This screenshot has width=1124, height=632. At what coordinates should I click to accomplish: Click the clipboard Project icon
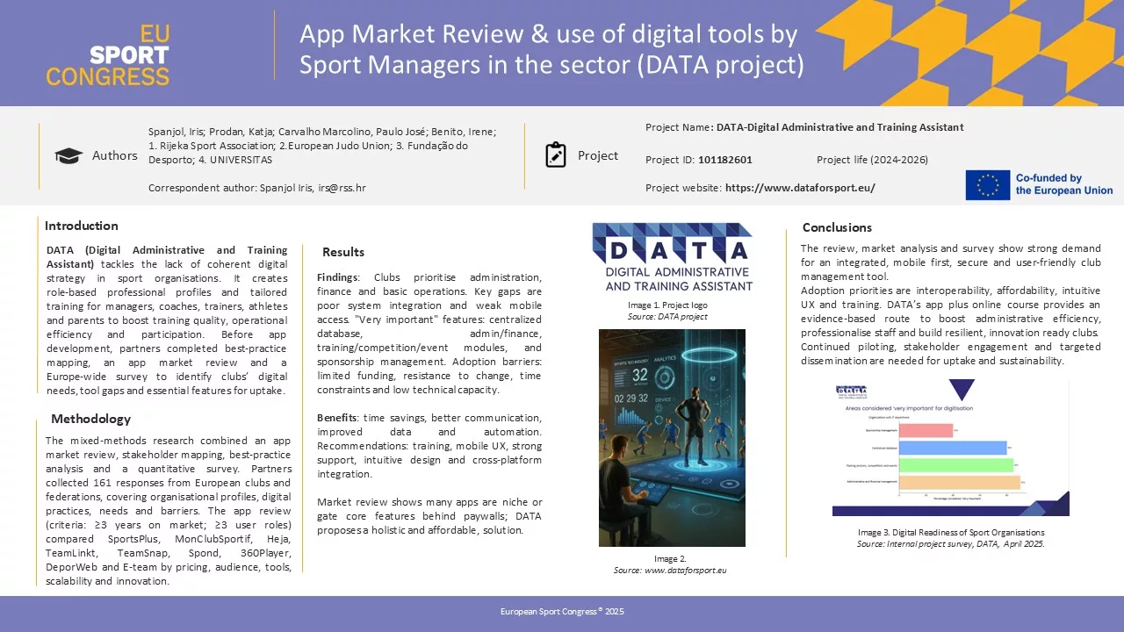click(x=555, y=155)
